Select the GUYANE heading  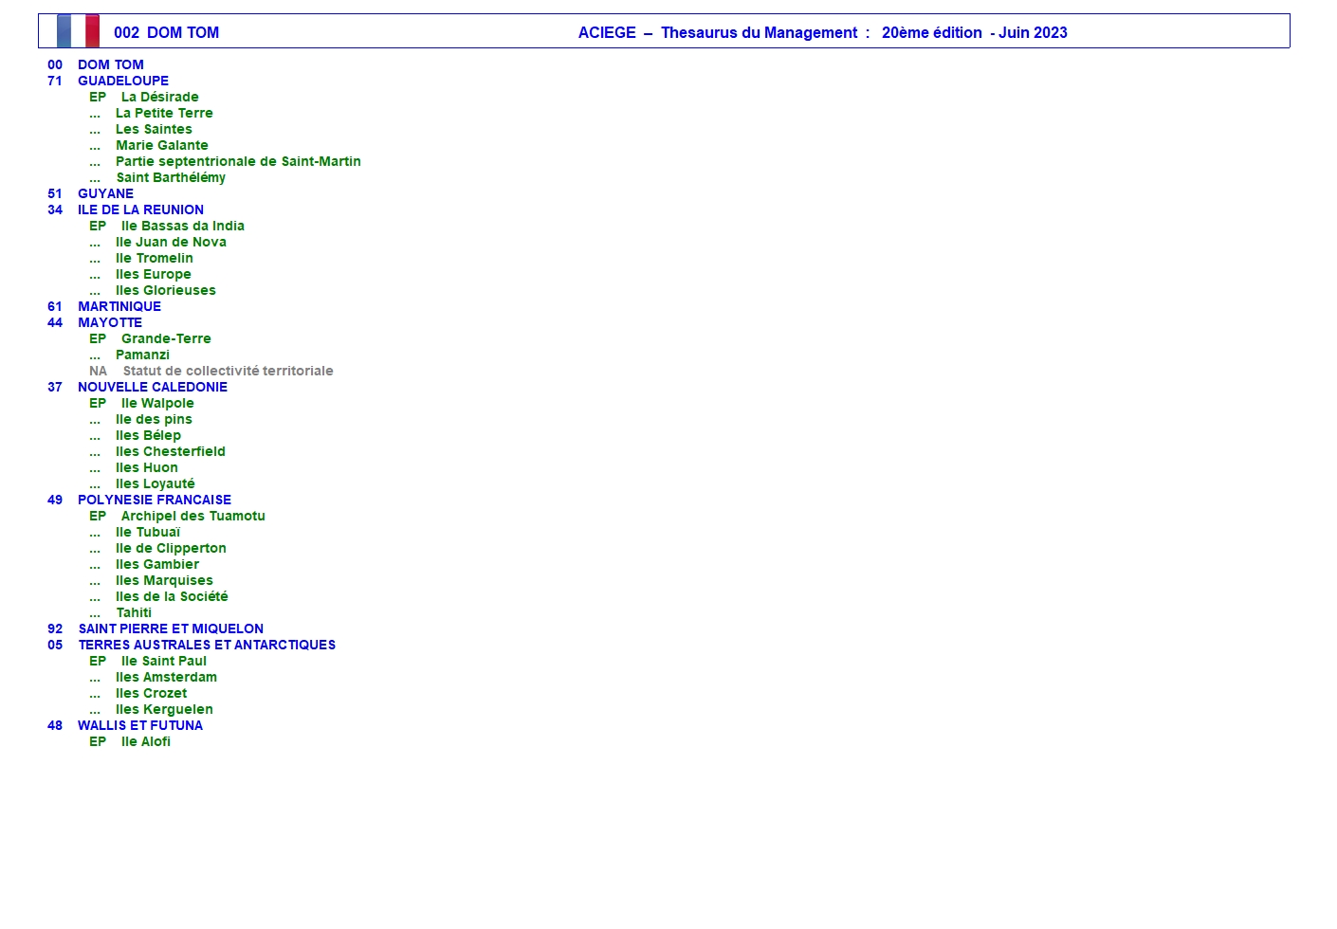tap(105, 193)
